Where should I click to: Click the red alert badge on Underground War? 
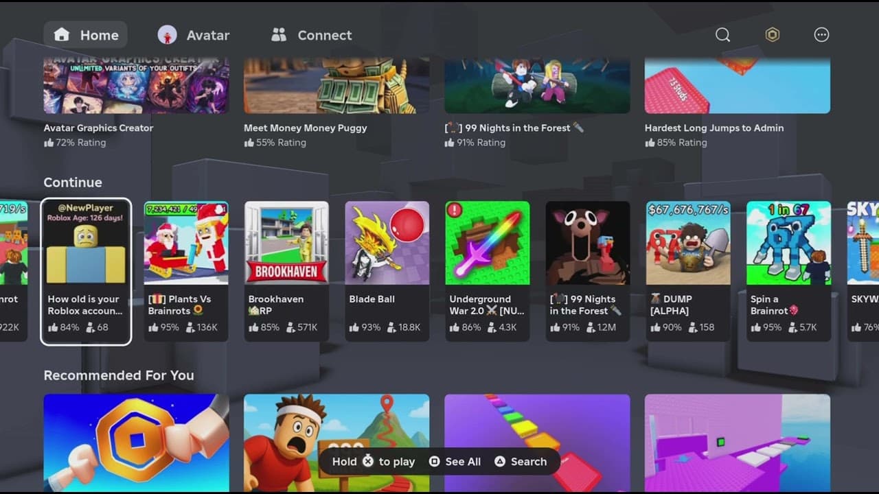455,210
